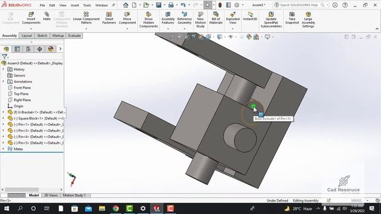Expand the History tree node
Viewport: 381px width, 214px height.
(x=3, y=69)
